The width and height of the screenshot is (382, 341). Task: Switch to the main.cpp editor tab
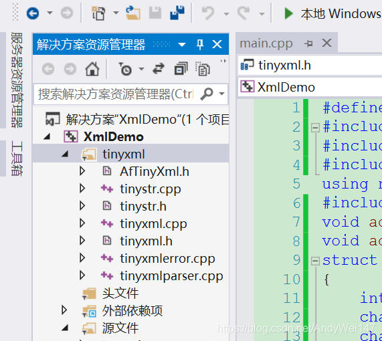click(266, 43)
